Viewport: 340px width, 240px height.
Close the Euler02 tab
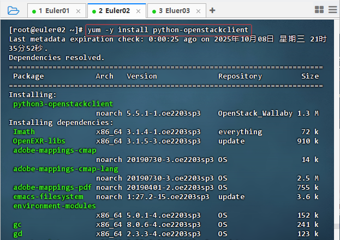tap(138, 11)
